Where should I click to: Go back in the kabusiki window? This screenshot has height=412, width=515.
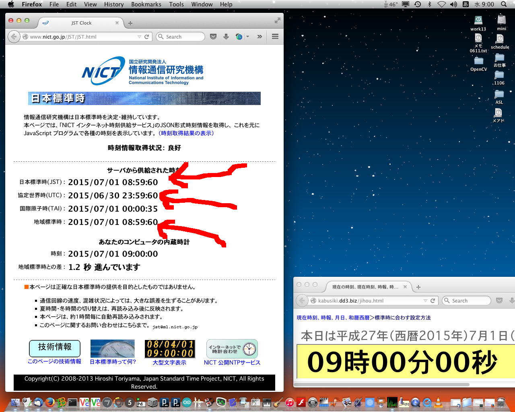(302, 301)
